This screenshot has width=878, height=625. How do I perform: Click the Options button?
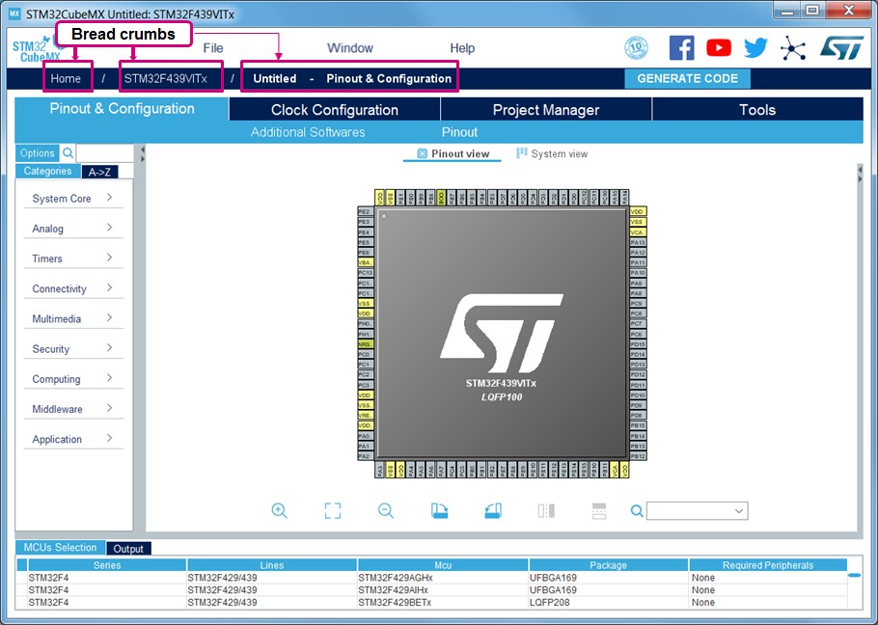coord(37,152)
